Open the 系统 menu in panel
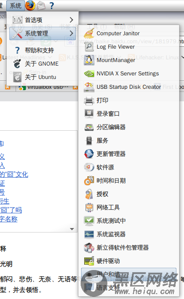184x299 pixels. click(x=16, y=5)
